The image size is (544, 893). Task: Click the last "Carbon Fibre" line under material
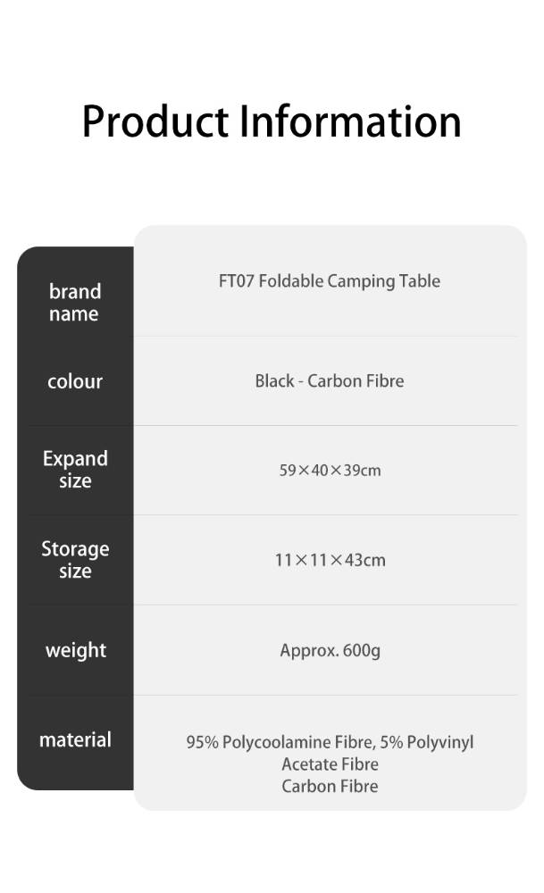[x=330, y=787]
